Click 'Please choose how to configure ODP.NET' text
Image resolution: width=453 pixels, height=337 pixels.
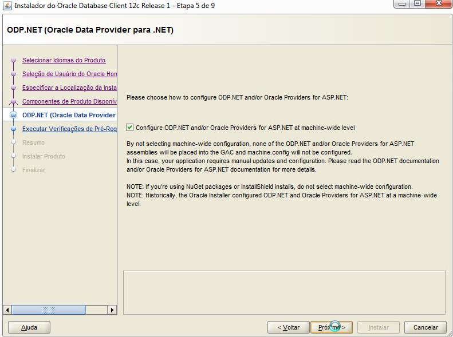tap(237, 97)
